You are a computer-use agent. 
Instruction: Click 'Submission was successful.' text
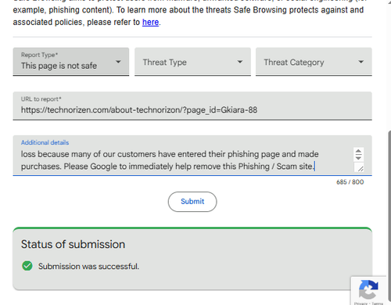tap(88, 266)
